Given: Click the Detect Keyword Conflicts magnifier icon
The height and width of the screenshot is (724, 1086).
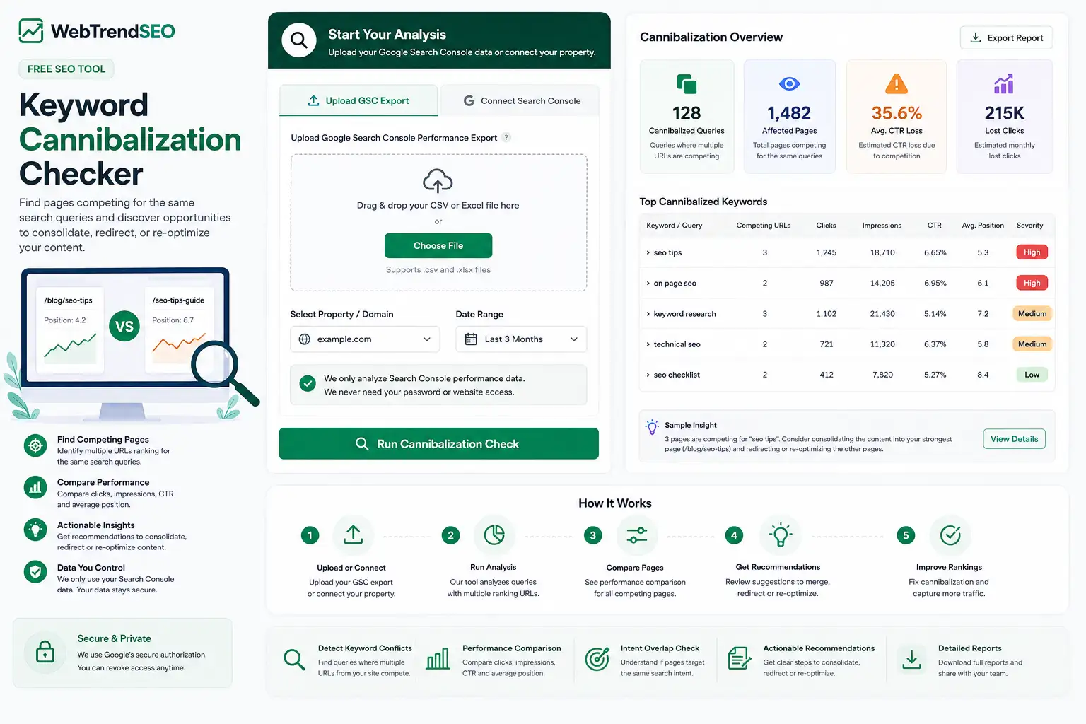Looking at the screenshot, I should (x=294, y=660).
